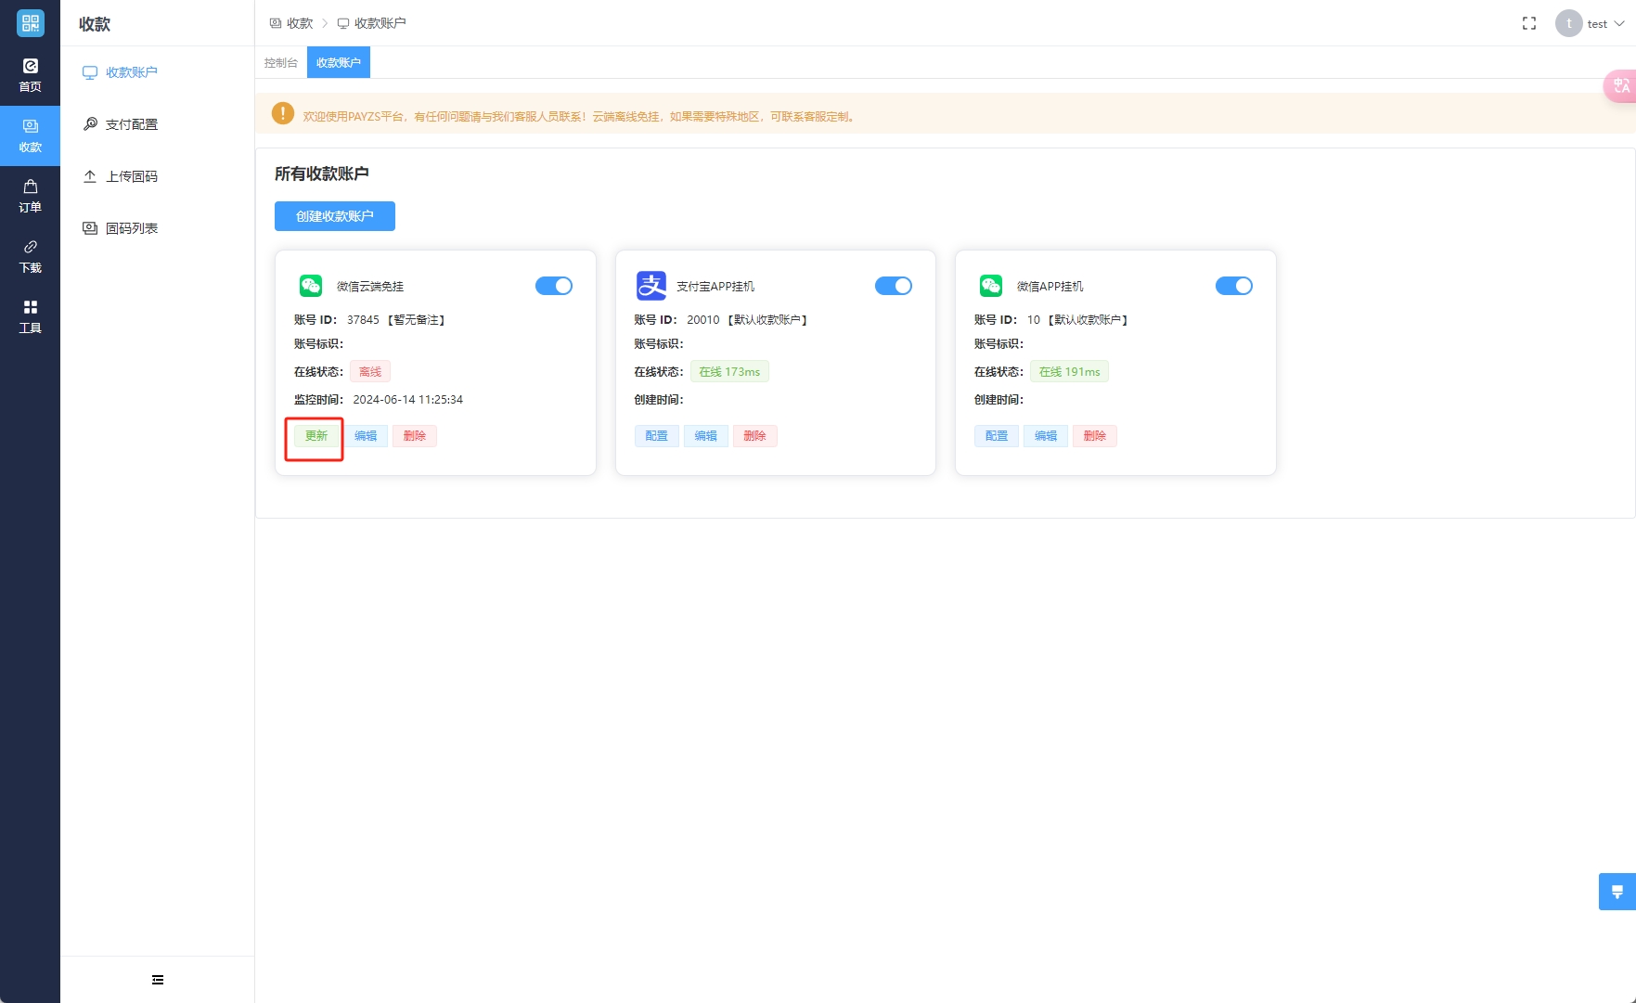Expand the test user dropdown
Viewport: 1636px width, 1003px height.
click(1593, 23)
